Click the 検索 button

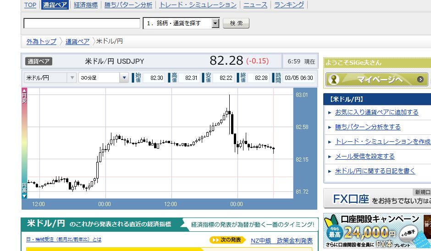pyautogui.click(x=236, y=23)
